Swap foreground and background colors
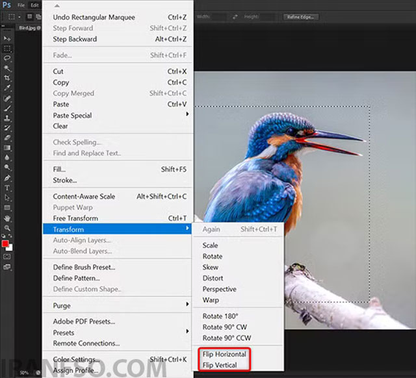Screen dimensions: 416x378 (x=10, y=235)
